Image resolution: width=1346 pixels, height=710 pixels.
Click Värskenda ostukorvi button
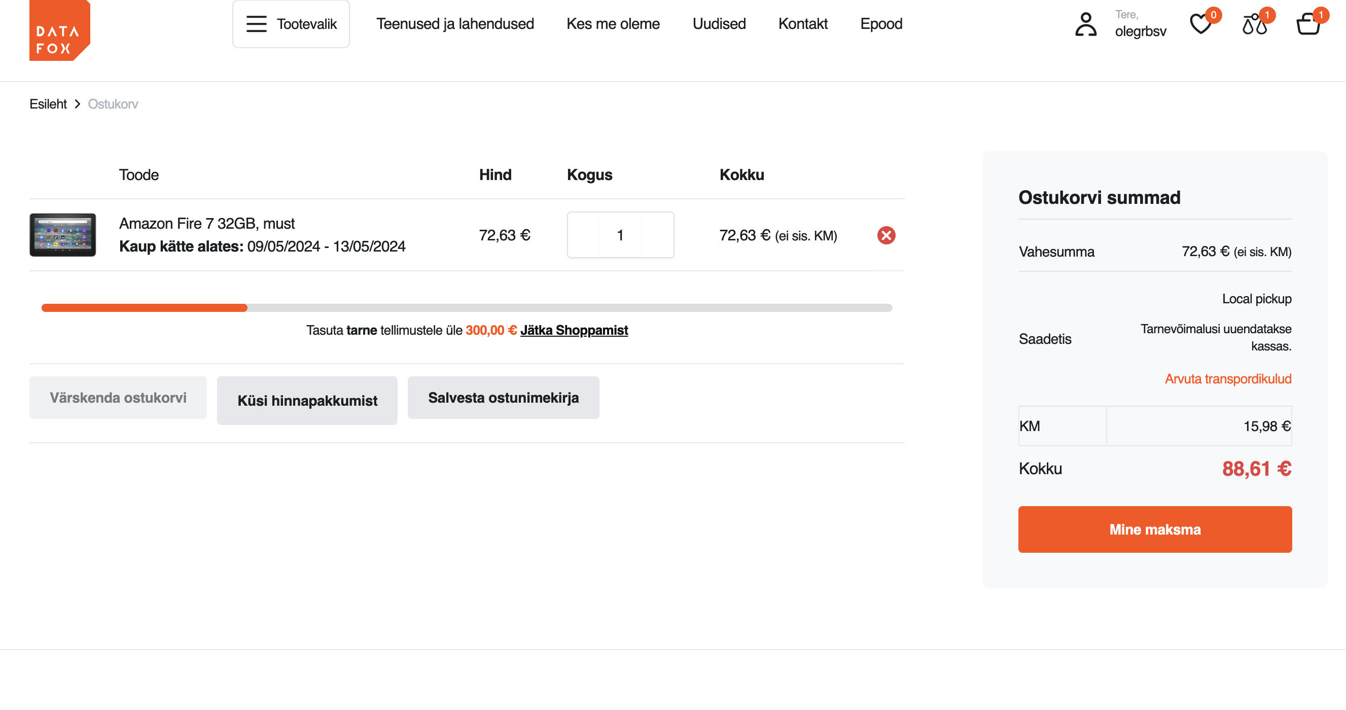(118, 398)
